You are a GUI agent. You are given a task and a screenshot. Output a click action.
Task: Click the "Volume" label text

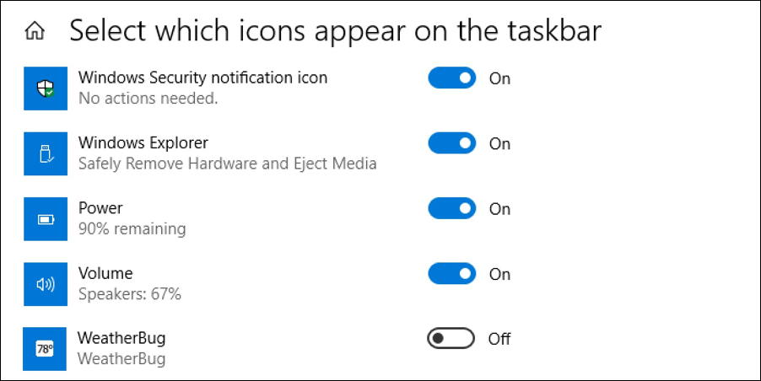[x=105, y=273]
